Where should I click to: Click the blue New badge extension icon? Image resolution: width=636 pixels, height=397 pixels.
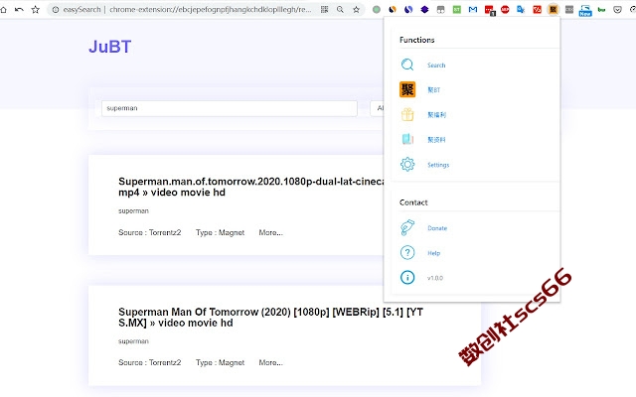(585, 10)
